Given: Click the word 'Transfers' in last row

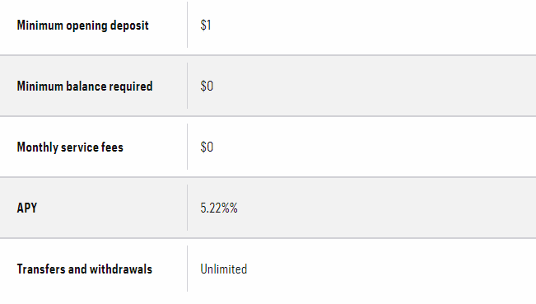Looking at the screenshot, I should (41, 269).
